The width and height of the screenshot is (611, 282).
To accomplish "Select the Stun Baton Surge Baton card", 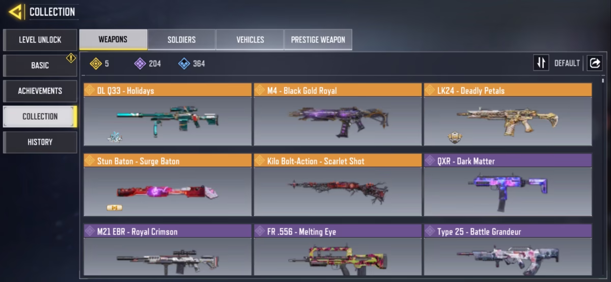I will tap(168, 185).
